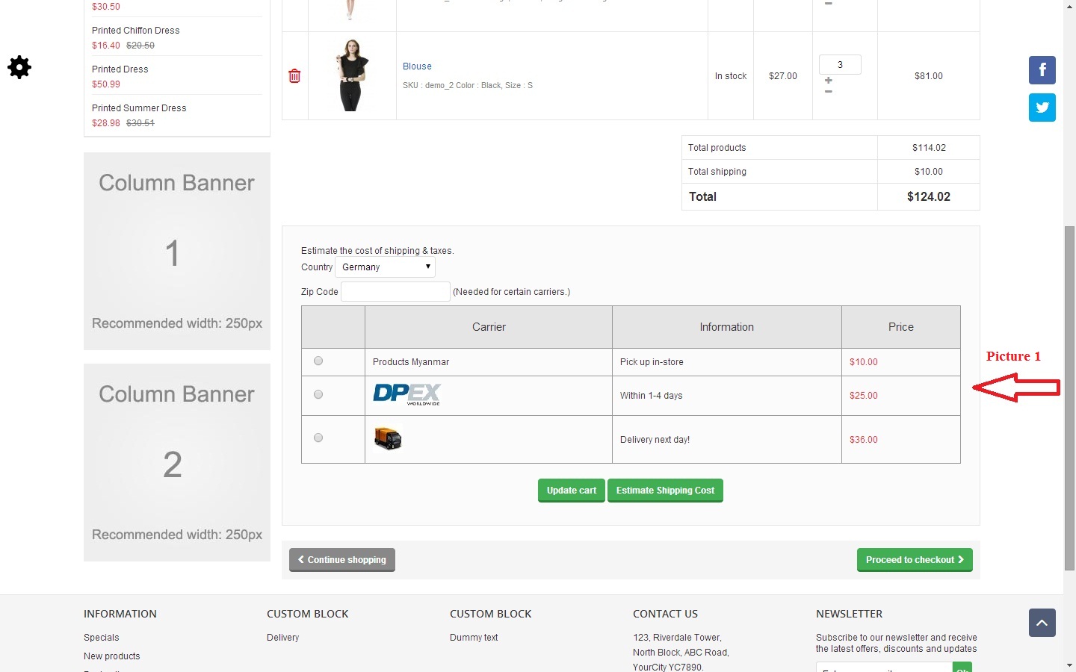Delete the Blouse item with the trash icon
1076x672 pixels.
tap(294, 76)
